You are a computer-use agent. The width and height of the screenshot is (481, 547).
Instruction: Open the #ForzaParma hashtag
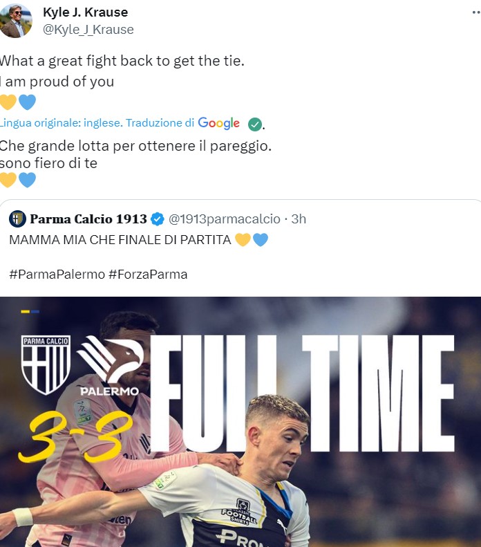[x=148, y=275]
